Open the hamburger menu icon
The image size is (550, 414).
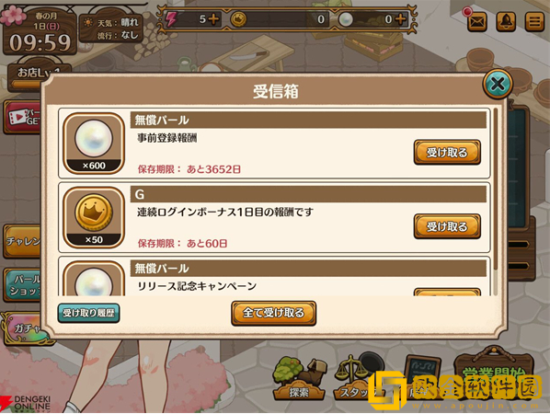(x=534, y=22)
